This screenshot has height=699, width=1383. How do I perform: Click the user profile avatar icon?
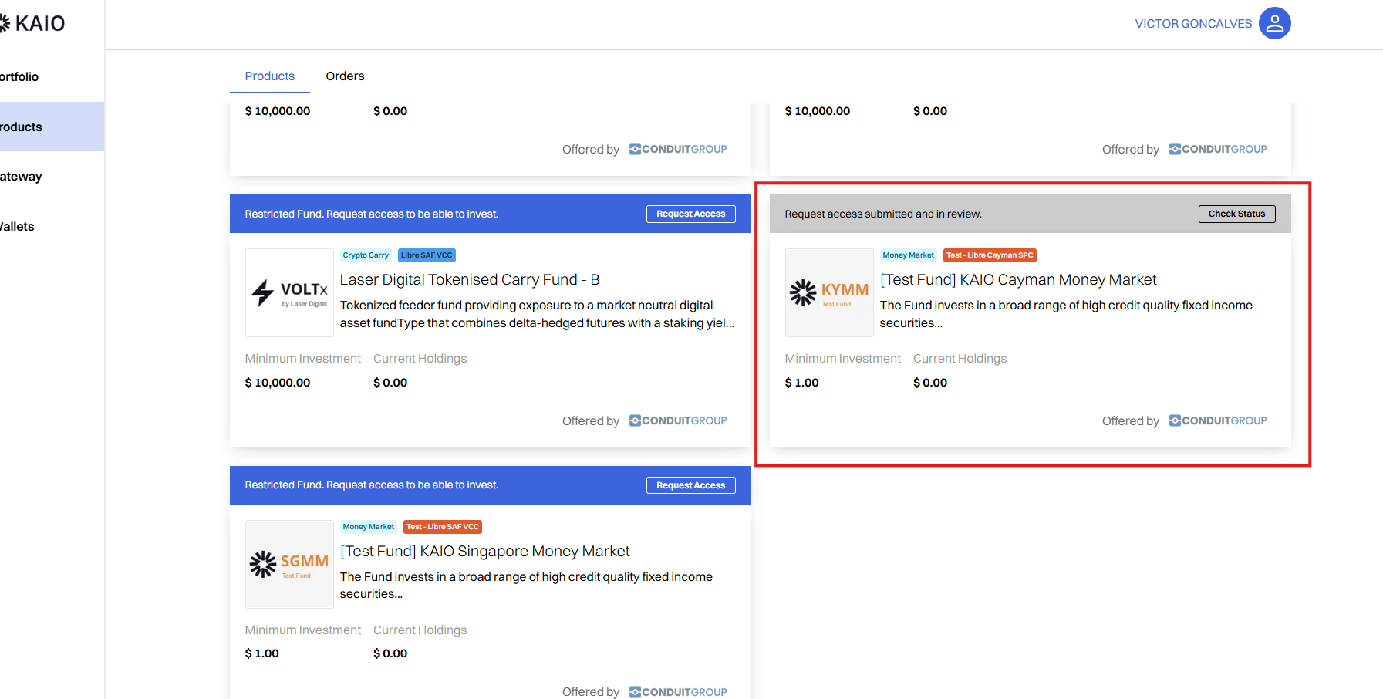pyautogui.click(x=1274, y=23)
